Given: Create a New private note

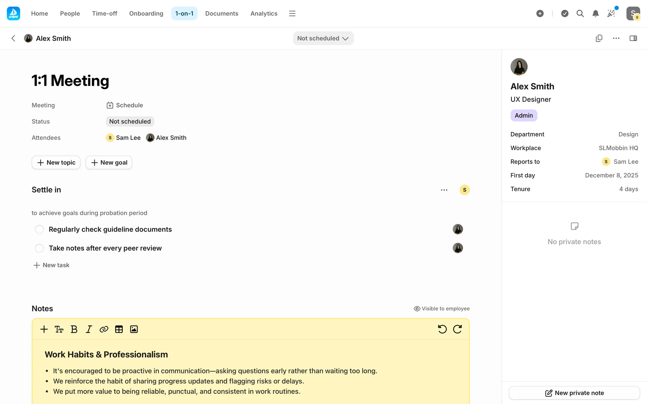Looking at the screenshot, I should click(x=574, y=393).
